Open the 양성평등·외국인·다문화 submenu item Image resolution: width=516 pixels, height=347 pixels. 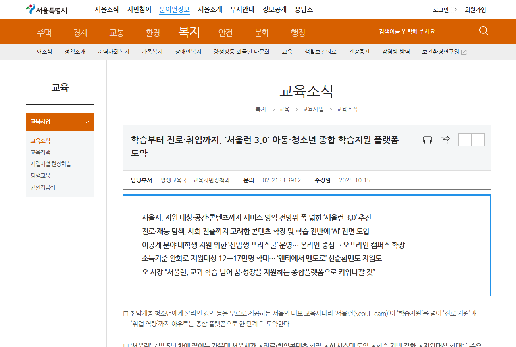point(242,52)
